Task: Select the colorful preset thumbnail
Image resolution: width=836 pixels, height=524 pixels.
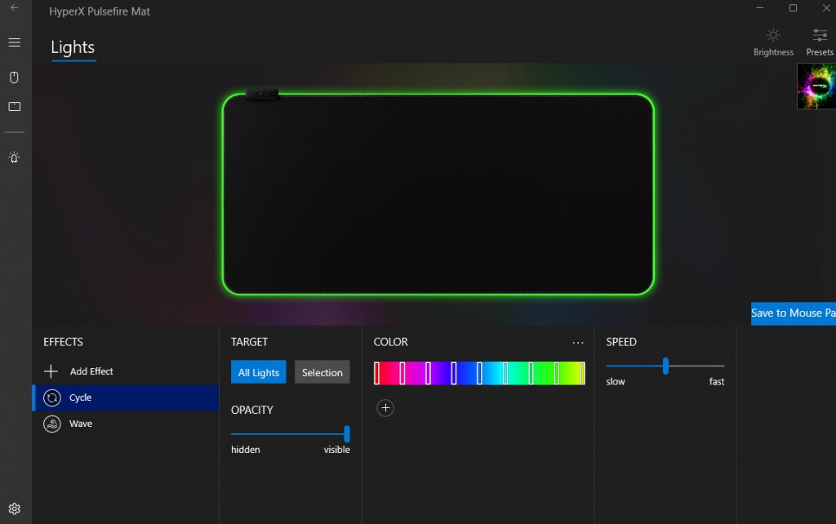Action: (x=816, y=87)
